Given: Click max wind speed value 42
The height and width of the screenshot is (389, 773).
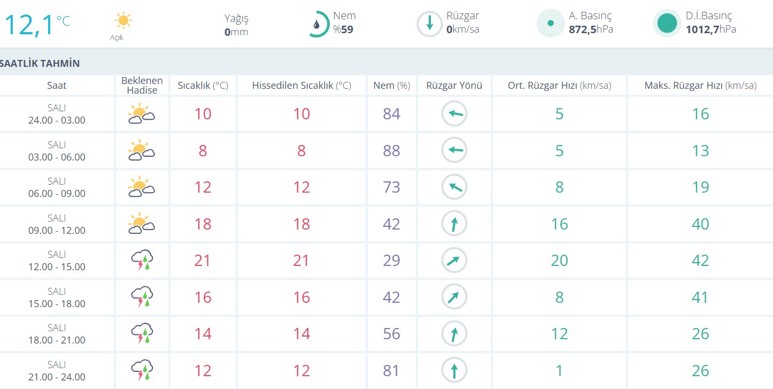Looking at the screenshot, I should coord(700,261).
